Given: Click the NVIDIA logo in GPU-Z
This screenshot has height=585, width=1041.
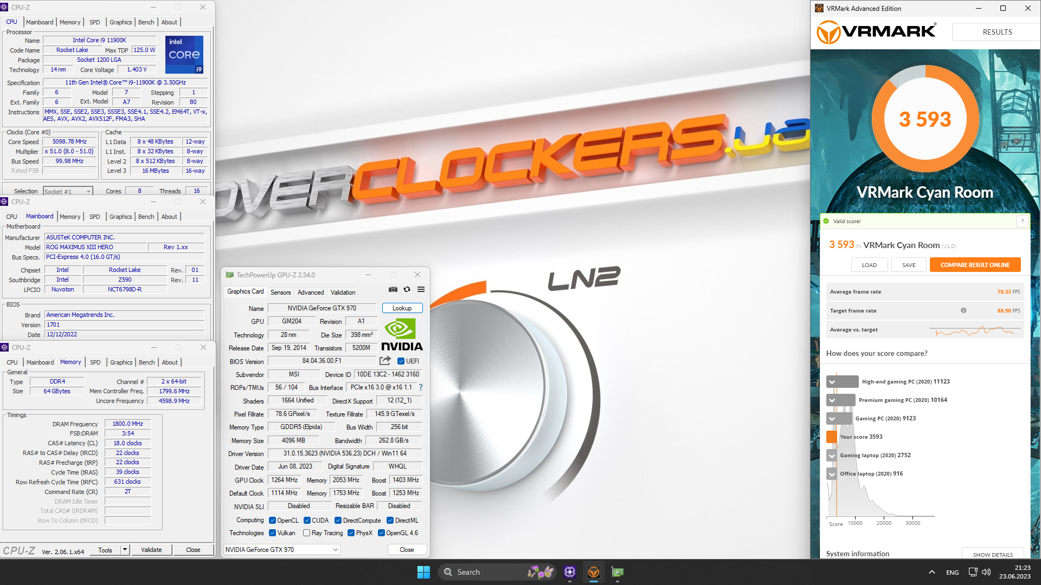Looking at the screenshot, I should pos(402,335).
